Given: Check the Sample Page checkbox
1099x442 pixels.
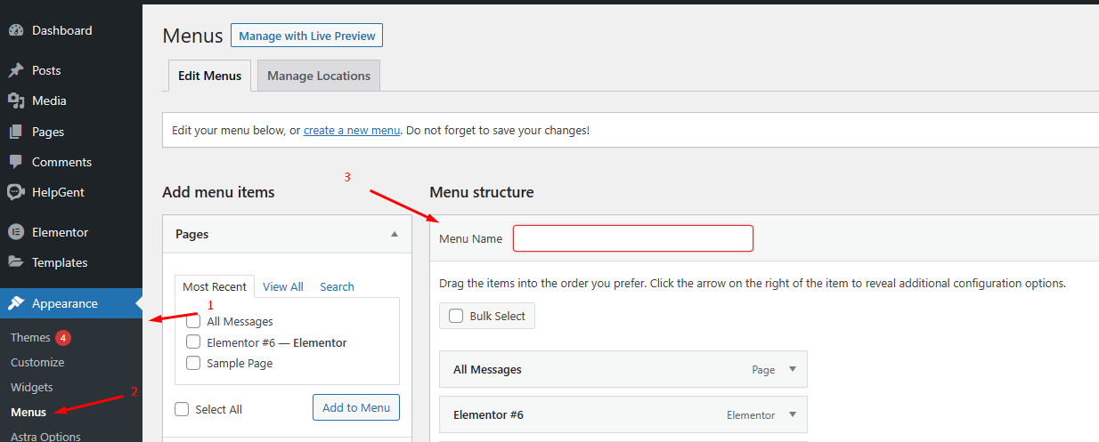Looking at the screenshot, I should click(x=193, y=363).
